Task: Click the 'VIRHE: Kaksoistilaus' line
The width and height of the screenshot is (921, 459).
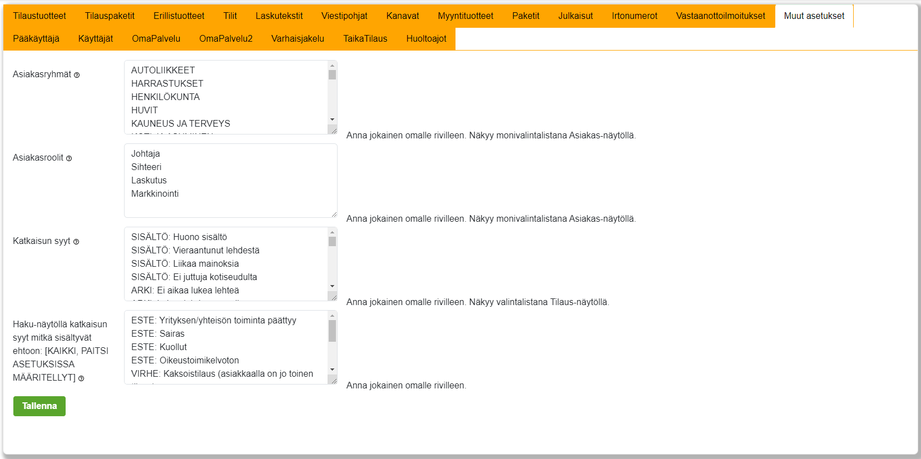Action: pyautogui.click(x=222, y=374)
